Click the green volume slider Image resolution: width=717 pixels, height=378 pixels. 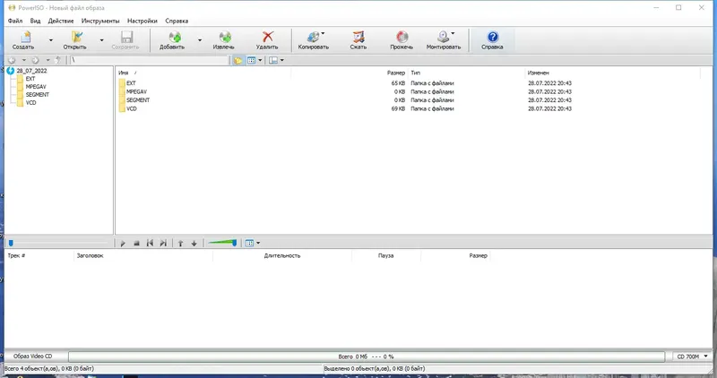pos(222,243)
